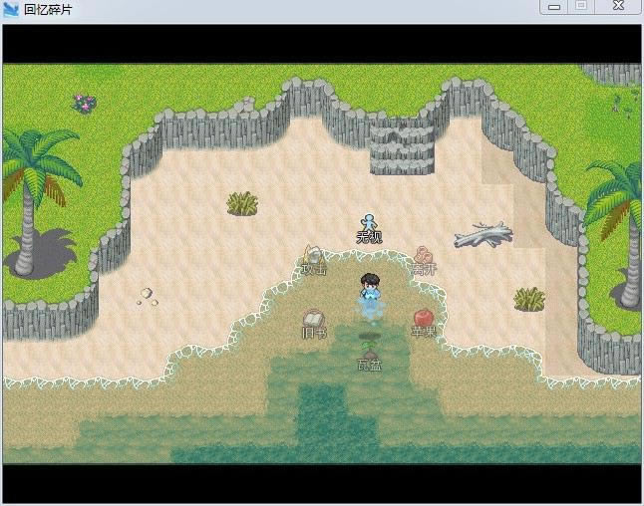
Task: Click the driftwood log on the sand
Action: pos(483,236)
